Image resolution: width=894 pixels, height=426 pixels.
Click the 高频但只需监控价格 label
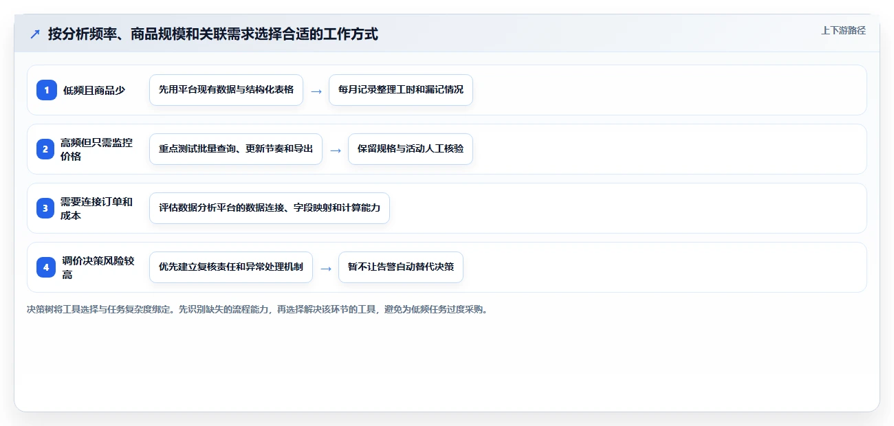(x=97, y=149)
